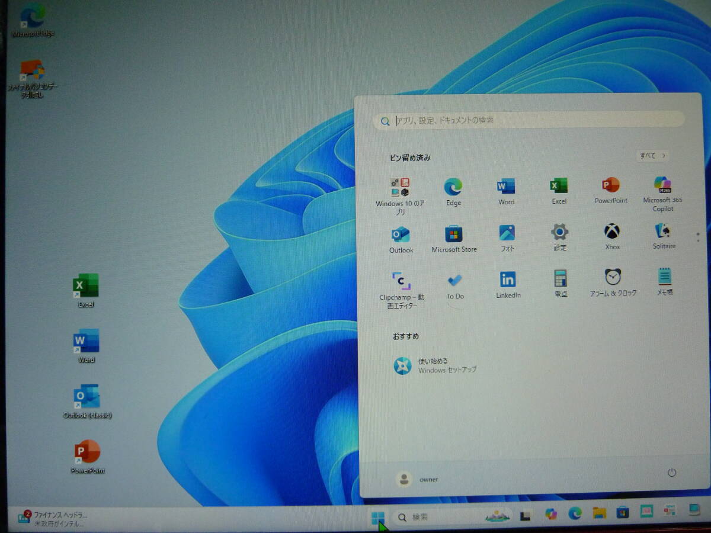Screen dimensions: 711x533
Task: Select Microsoft Edge desktop shortcut
Action: coord(33,20)
